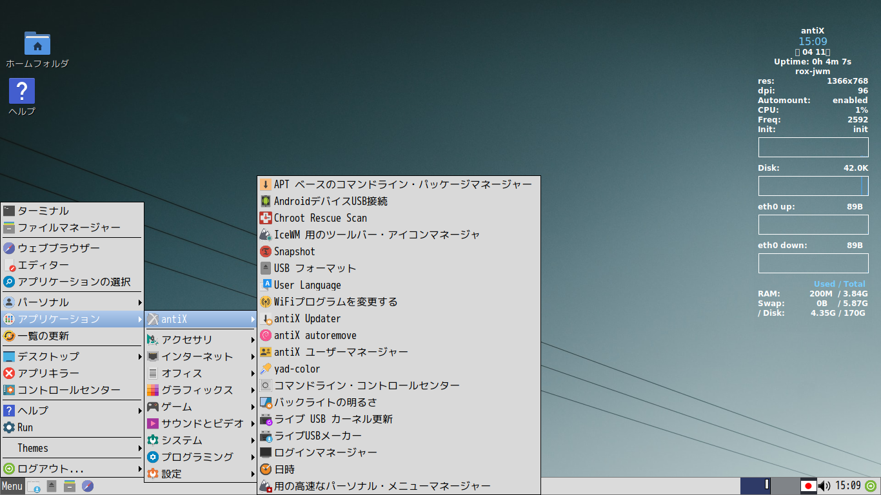
Task: Expand the インターネット category
Action: [201, 356]
